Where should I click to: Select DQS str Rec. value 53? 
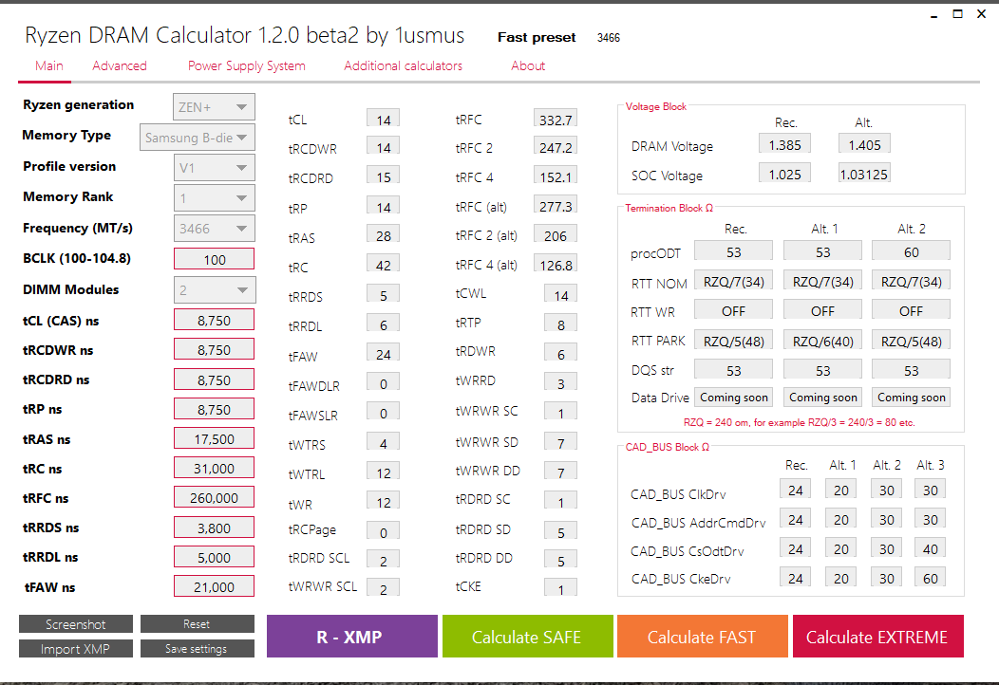[x=733, y=370]
